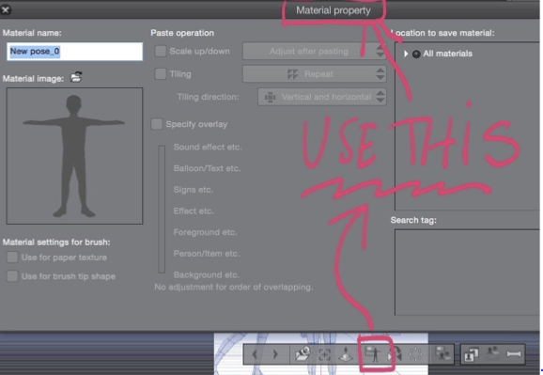This screenshot has width=543, height=375.
Task: Click the flip pose horizontally icon
Action: click(x=396, y=354)
